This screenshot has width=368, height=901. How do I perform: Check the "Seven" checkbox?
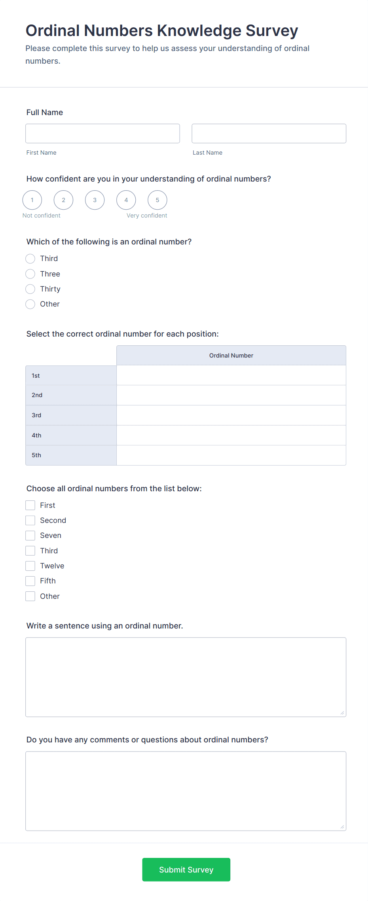coord(30,535)
